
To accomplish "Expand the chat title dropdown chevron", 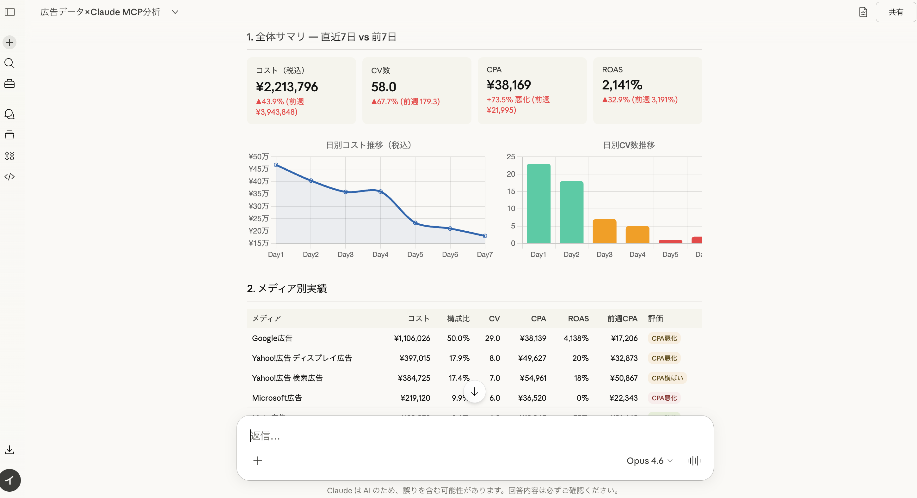I will (x=175, y=12).
